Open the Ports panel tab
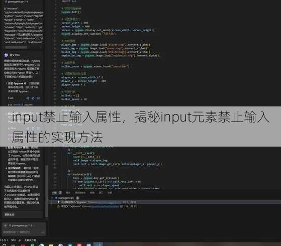The width and height of the screenshot is (281, 246). click(x=101, y=192)
